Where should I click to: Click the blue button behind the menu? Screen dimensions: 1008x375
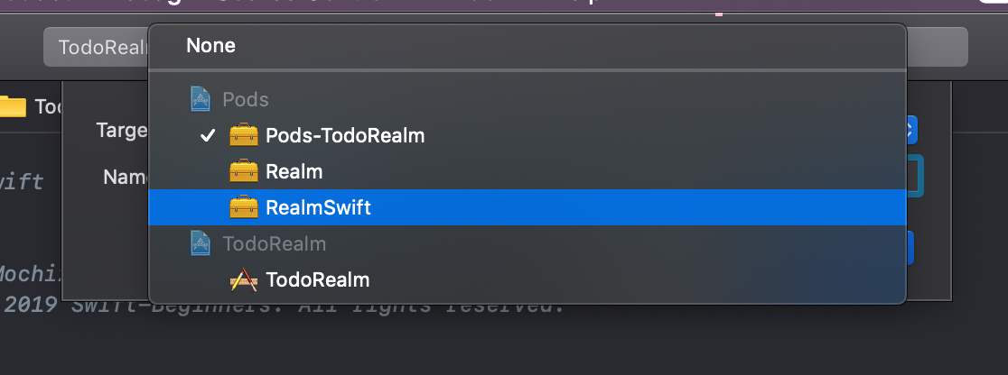click(910, 248)
